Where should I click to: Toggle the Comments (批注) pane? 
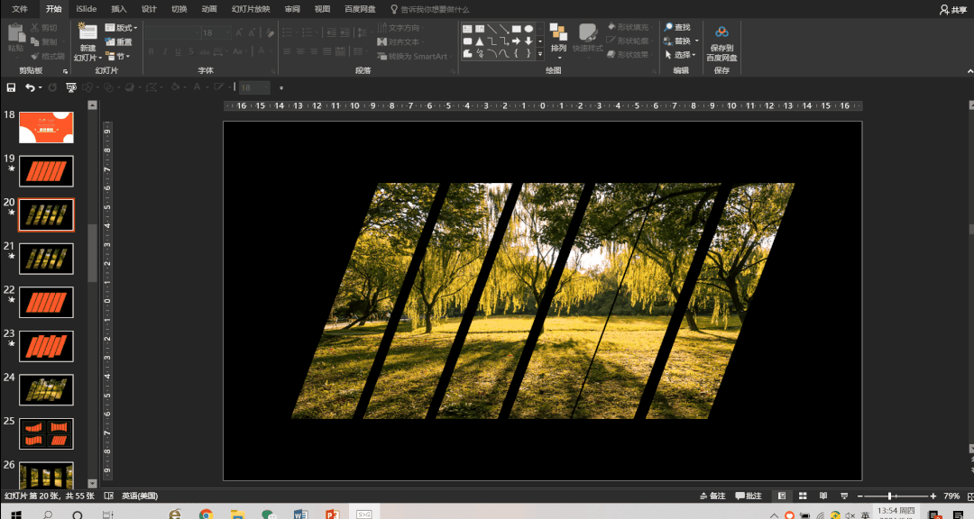tap(749, 496)
